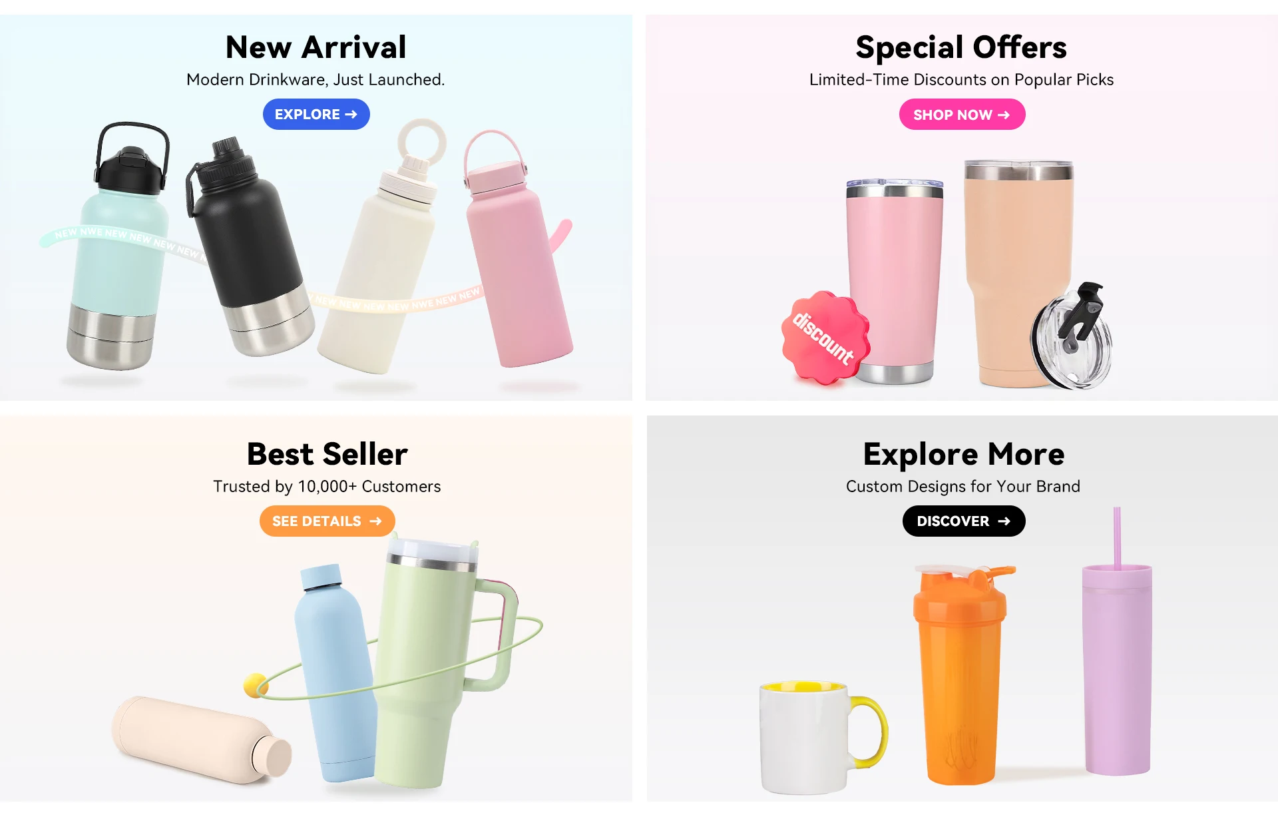Select the Best Seller heading
Viewport: 1278px width, 813px height.
(327, 454)
